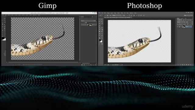Open Photoshop Layers panel menu

(x=192, y=18)
